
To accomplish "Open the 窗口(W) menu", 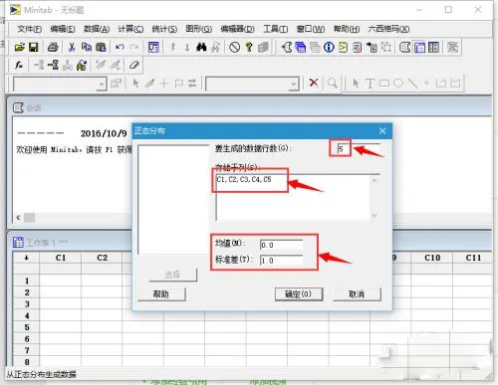I will tap(311, 29).
